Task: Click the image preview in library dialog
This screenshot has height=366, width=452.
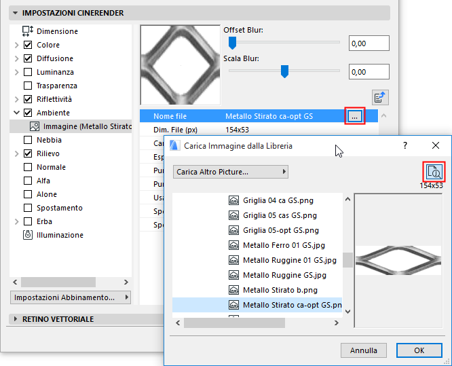Action: [x=398, y=260]
